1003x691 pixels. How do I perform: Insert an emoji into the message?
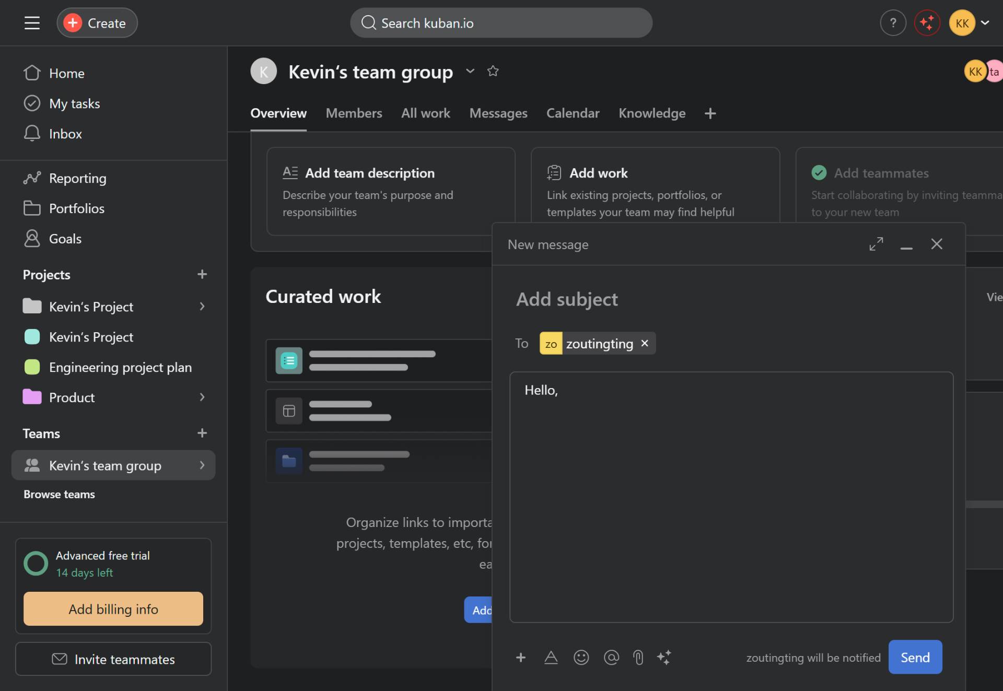(581, 657)
